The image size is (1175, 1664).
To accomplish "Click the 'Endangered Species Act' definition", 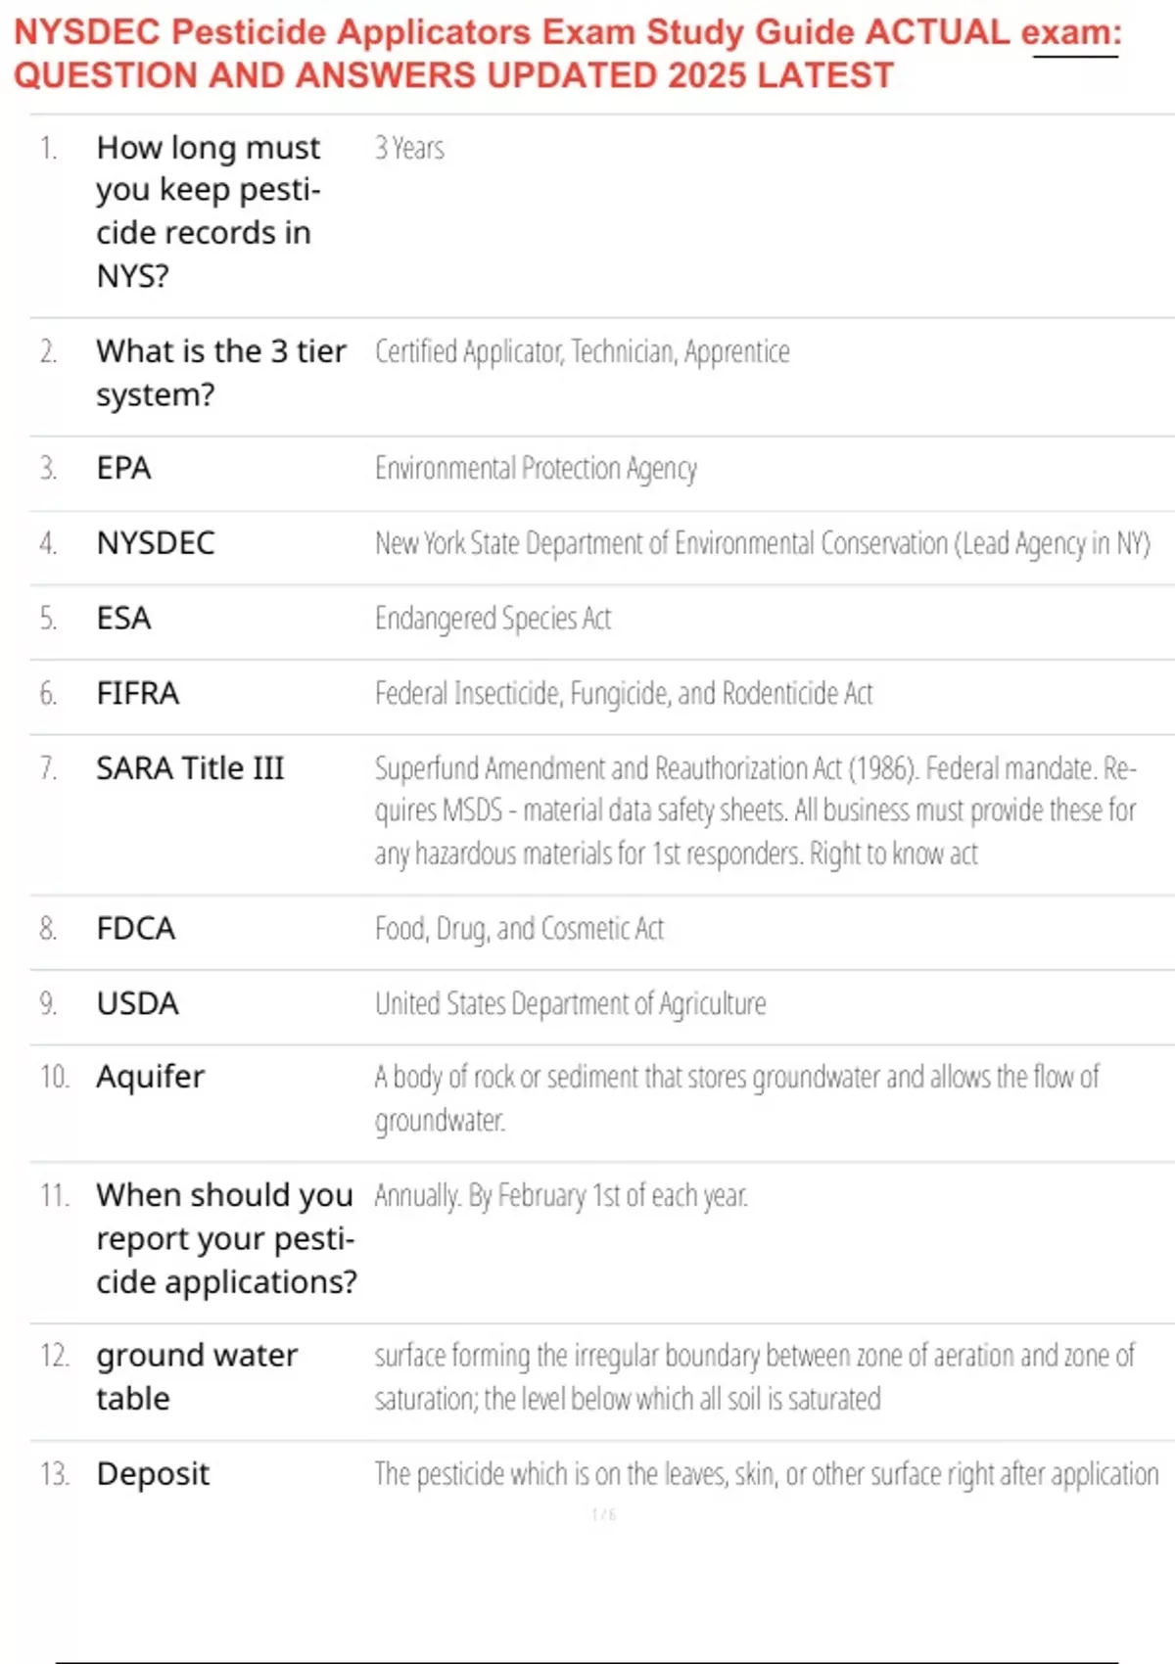I will tap(493, 619).
